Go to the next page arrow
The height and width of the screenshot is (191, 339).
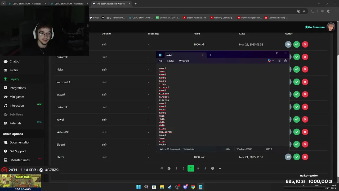[x=212, y=168]
